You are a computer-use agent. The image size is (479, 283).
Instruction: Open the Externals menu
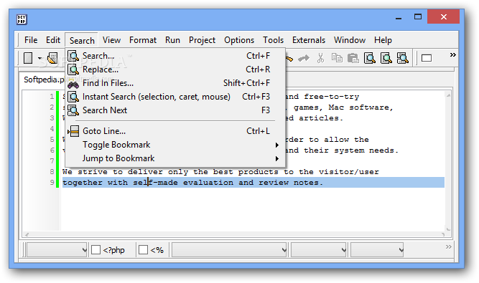point(309,40)
